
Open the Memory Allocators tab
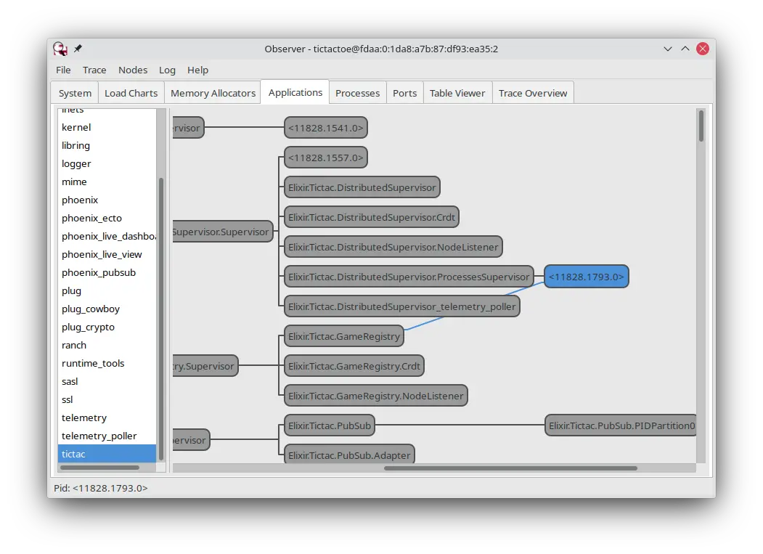213,93
